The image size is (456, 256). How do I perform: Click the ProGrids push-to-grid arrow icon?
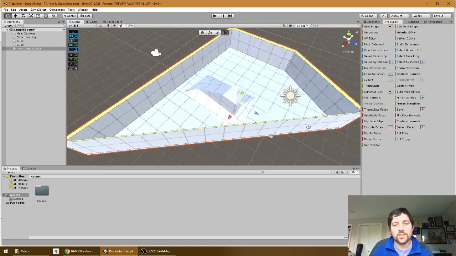click(73, 45)
